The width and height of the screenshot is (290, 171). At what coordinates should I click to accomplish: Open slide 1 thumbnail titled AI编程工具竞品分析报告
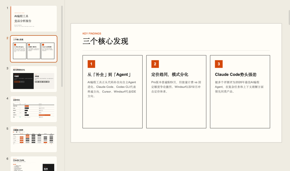pos(34,19)
